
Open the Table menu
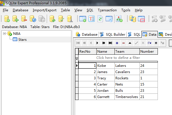[65, 10]
